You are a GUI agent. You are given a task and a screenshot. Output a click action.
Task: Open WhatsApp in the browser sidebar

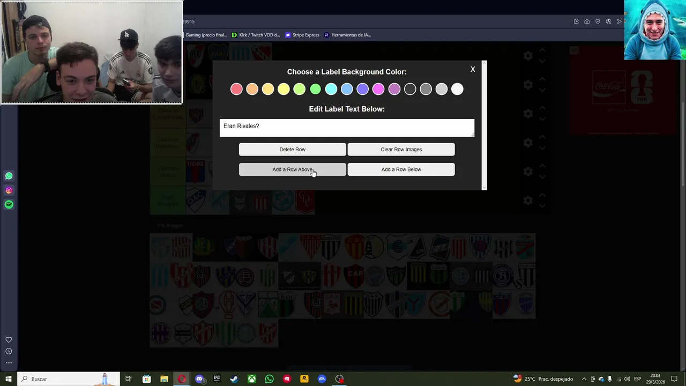pyautogui.click(x=9, y=176)
